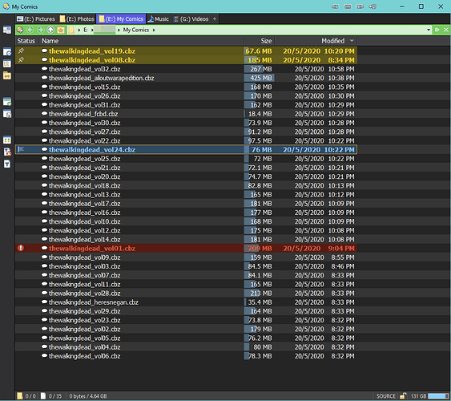Click the swap-panel arrow icon in path bar

[x=437, y=30]
